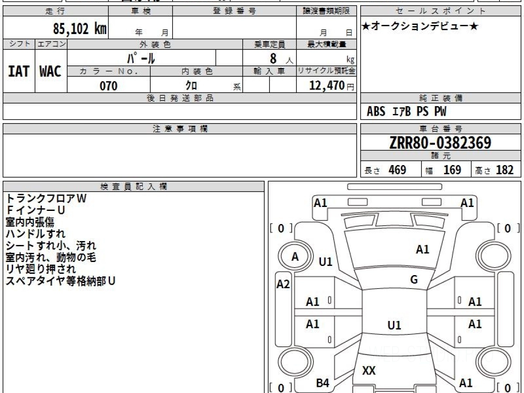Screen dimensions: 524x393
Task: Click the length value 469
Action: (397, 170)
